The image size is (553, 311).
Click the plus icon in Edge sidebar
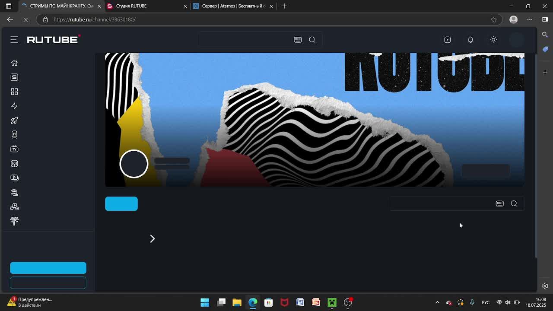(545, 72)
